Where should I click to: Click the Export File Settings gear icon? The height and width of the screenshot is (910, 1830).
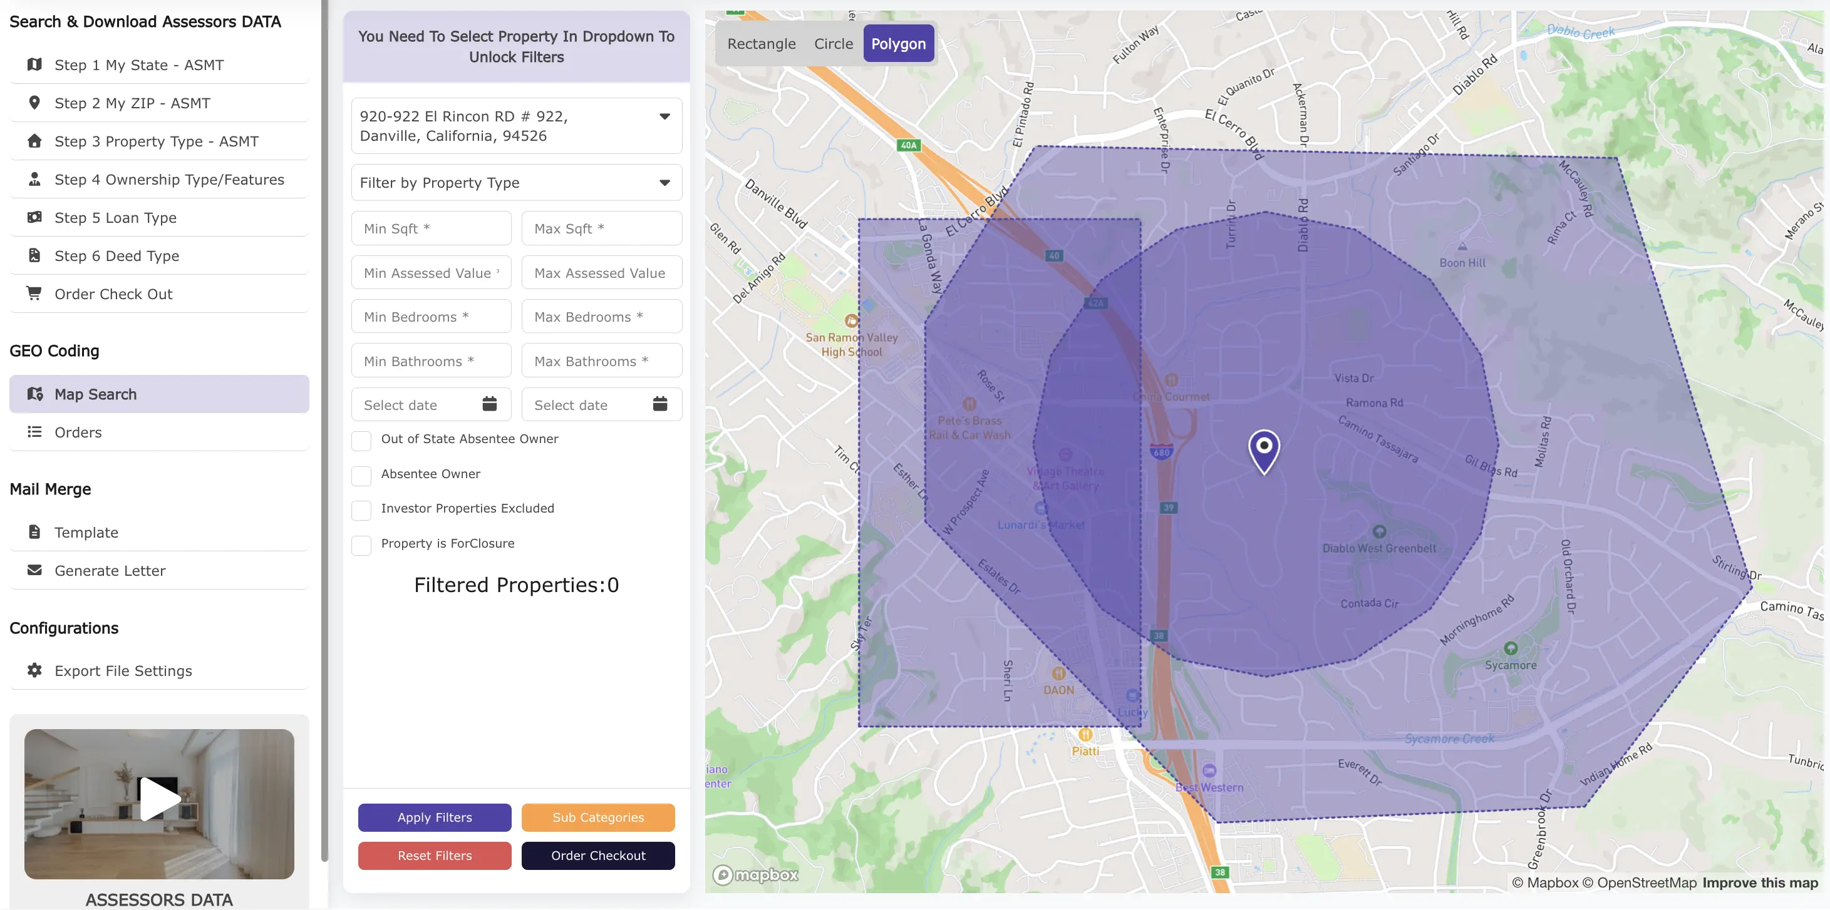[34, 670]
